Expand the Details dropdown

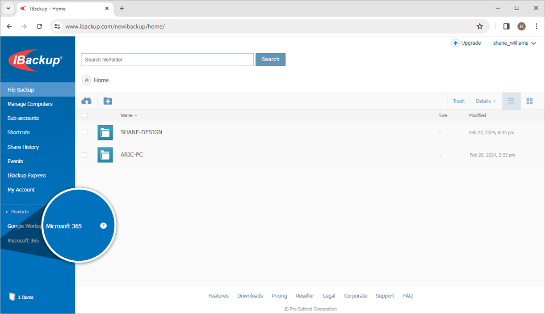coord(486,101)
